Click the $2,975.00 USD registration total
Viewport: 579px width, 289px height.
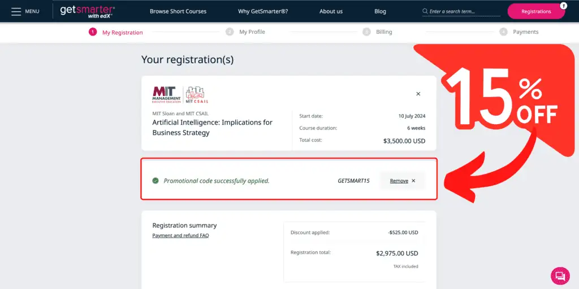tap(397, 253)
